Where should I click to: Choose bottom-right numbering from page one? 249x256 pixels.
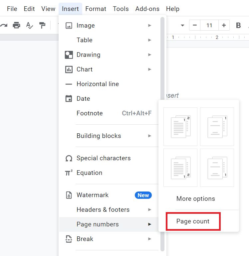180,168
